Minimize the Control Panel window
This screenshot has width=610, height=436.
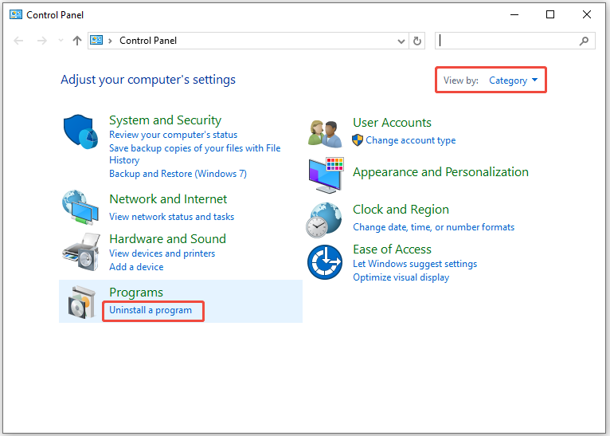(514, 15)
